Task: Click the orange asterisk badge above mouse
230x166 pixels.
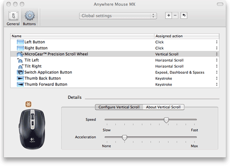Action: pos(29,104)
